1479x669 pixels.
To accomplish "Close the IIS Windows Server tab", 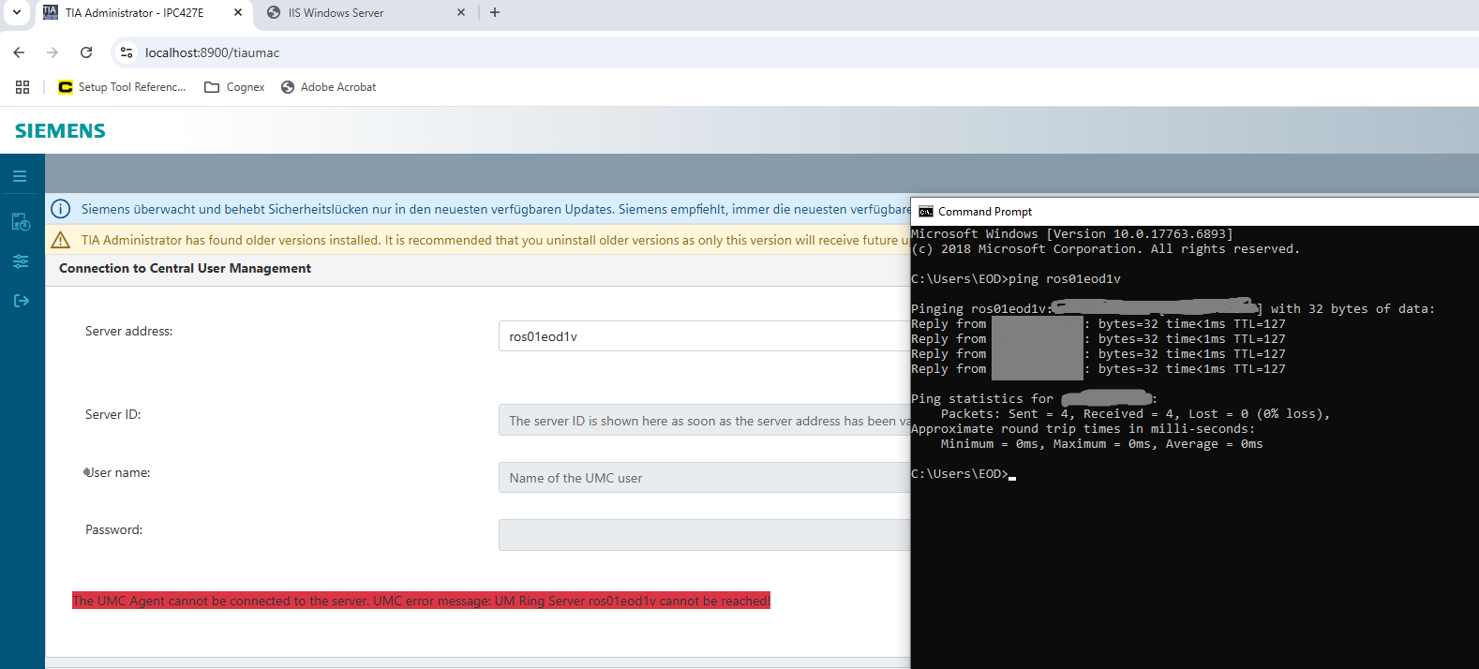I will [x=461, y=13].
